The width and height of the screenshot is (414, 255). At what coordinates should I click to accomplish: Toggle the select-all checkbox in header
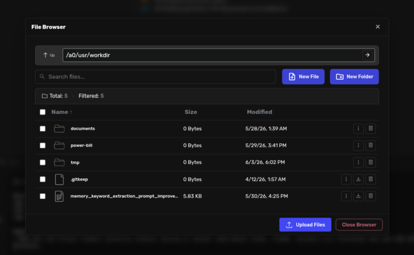pos(43,112)
